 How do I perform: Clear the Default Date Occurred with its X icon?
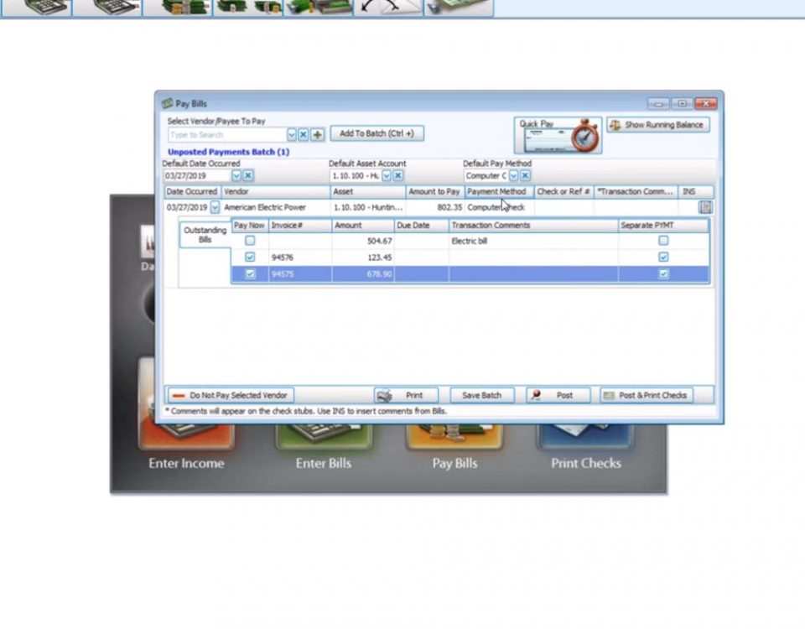click(x=248, y=176)
